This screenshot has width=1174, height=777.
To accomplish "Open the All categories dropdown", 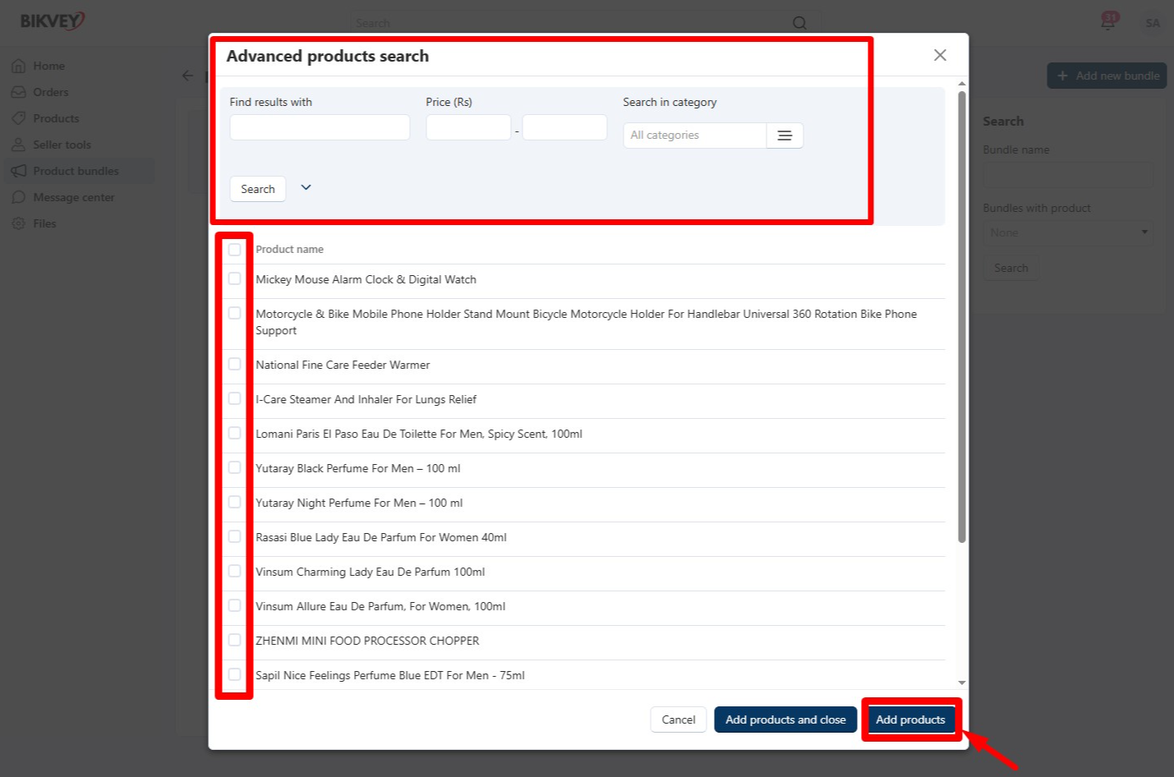I will coord(695,136).
